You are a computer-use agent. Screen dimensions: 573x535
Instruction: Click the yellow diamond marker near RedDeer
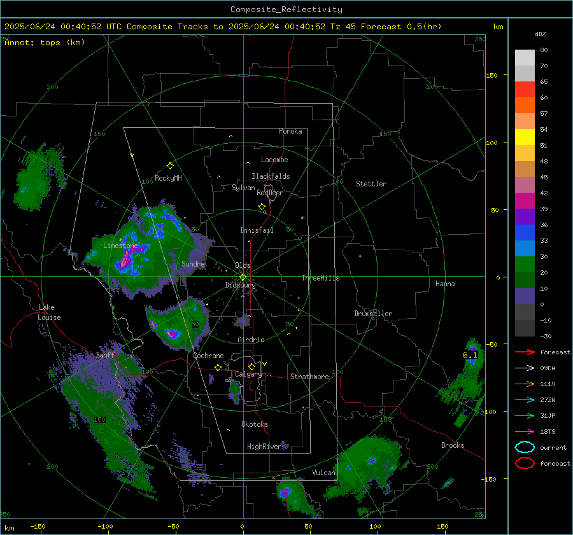coord(262,207)
